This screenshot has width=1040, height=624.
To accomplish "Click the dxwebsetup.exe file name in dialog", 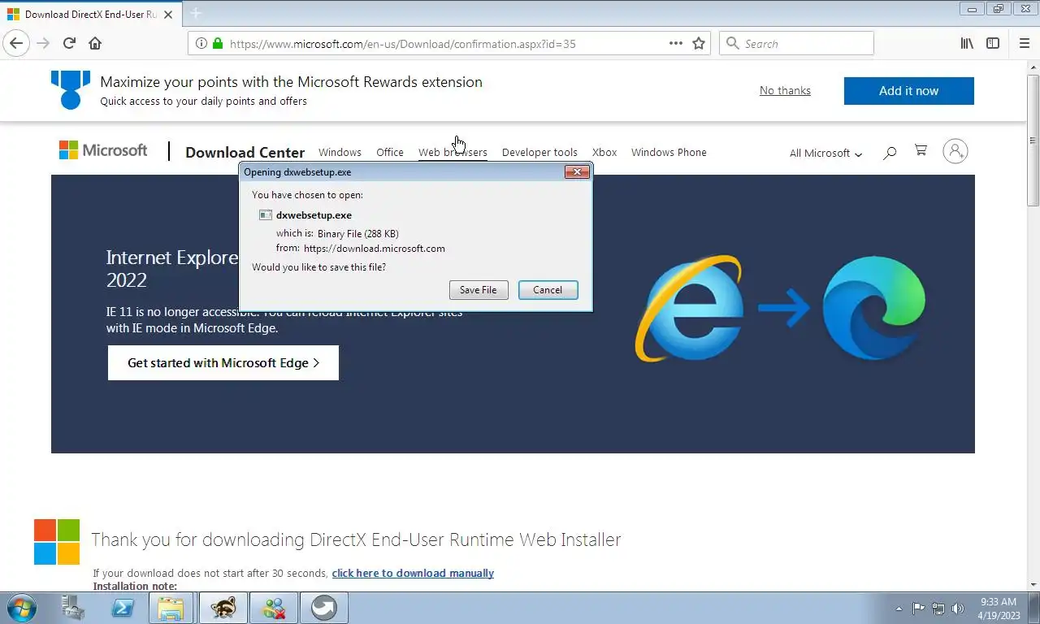I will click(314, 215).
